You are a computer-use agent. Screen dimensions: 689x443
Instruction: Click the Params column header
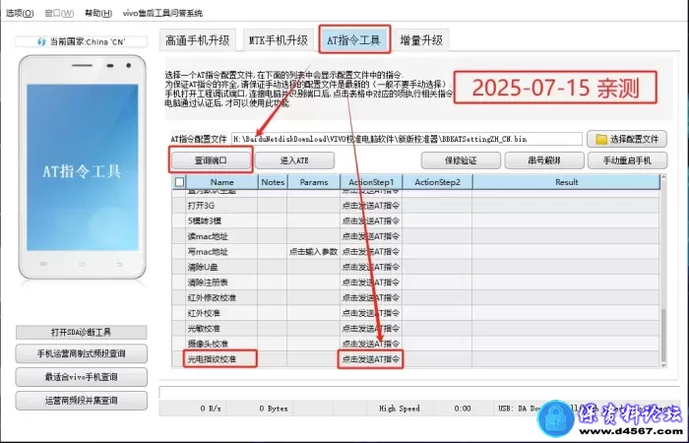314,182
